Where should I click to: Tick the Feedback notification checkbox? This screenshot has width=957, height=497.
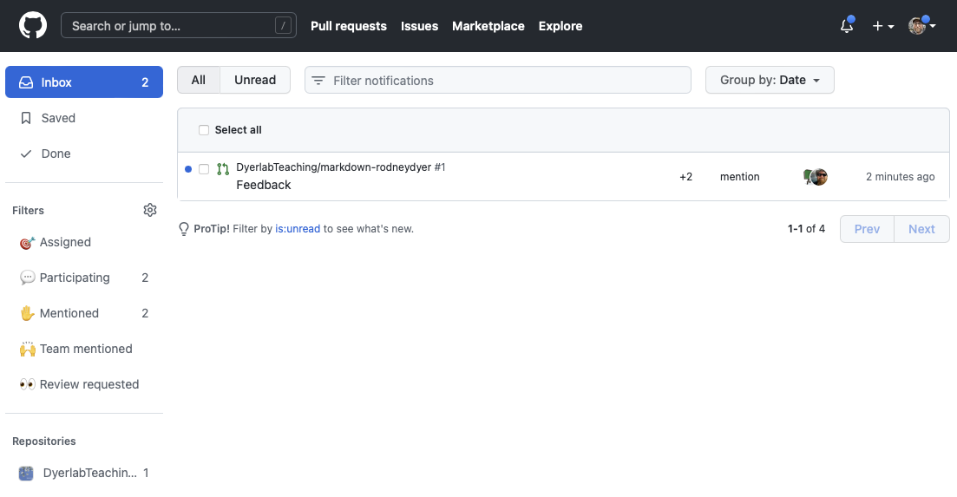pos(204,169)
